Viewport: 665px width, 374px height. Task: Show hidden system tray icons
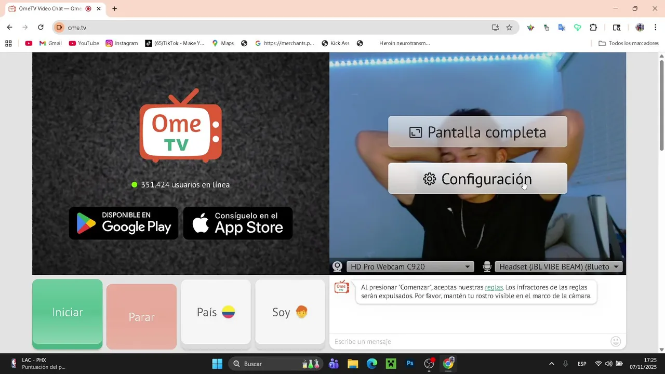click(x=551, y=364)
